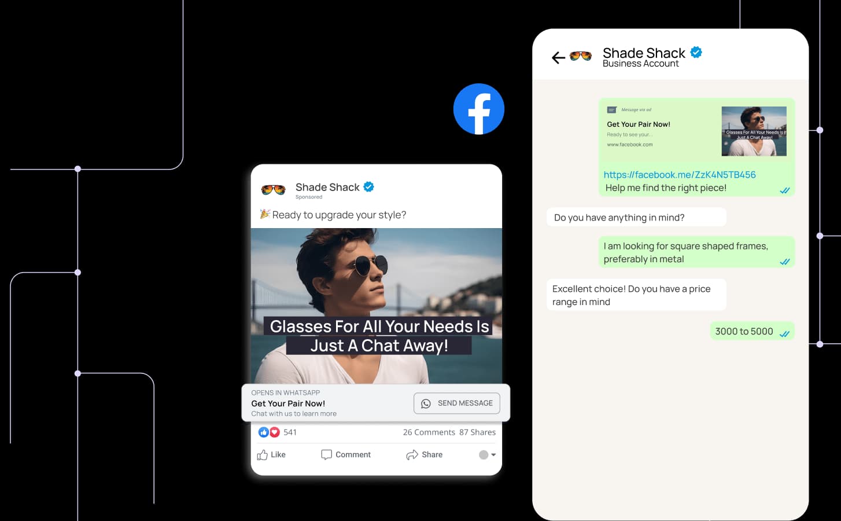Click the WhatsApp icon inside the Send Message button
This screenshot has height=521, width=841.
(x=426, y=403)
